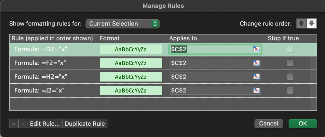
Task: Check Stop if true for J2 rule
Action: [x=290, y=90]
